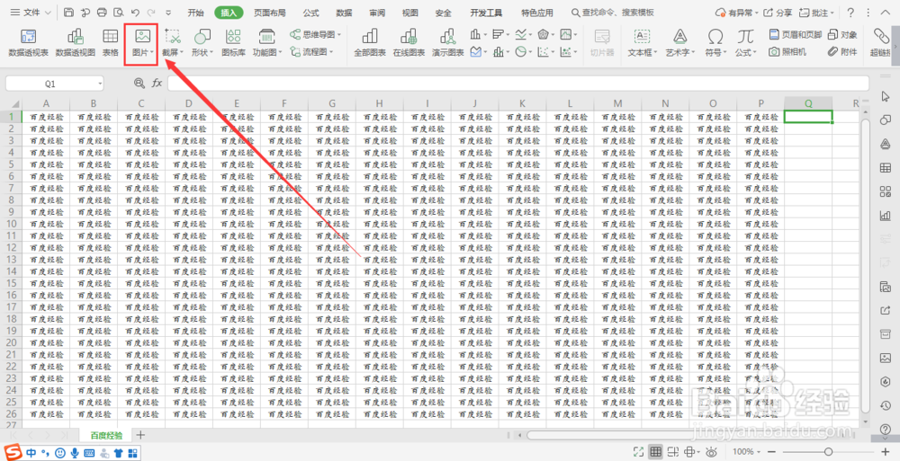The image size is (900, 461).
Task: Open 在线图表 online charts
Action: click(409, 43)
